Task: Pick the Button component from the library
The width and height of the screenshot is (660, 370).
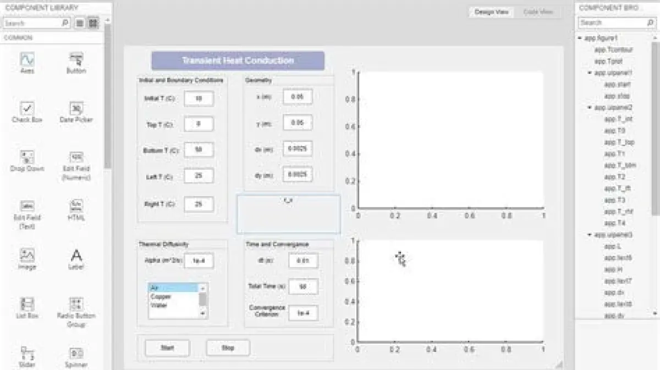Action: [76, 59]
